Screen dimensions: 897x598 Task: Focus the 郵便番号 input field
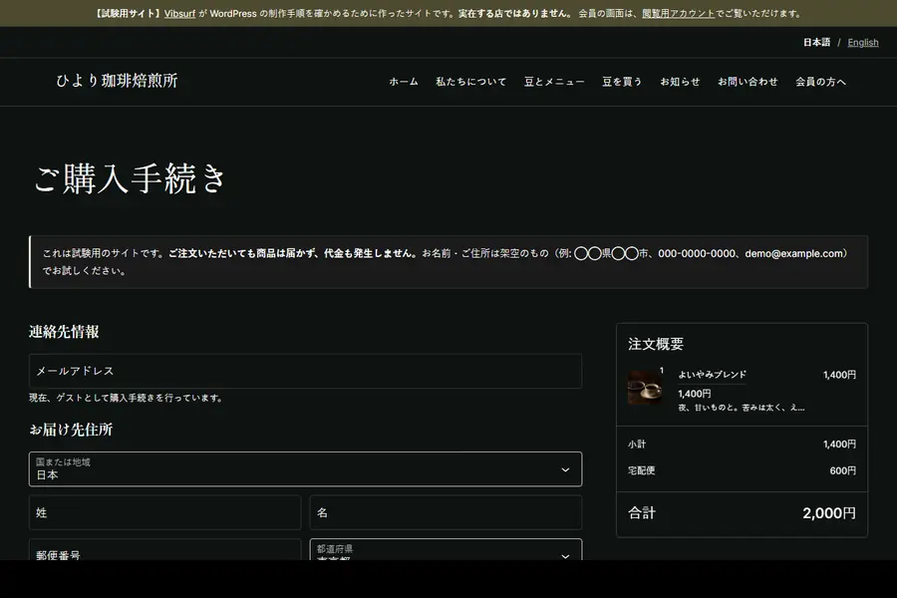point(164,549)
